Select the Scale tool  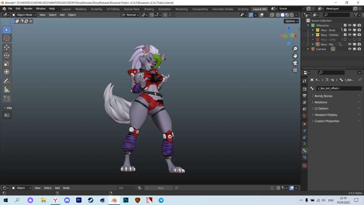tap(7, 64)
